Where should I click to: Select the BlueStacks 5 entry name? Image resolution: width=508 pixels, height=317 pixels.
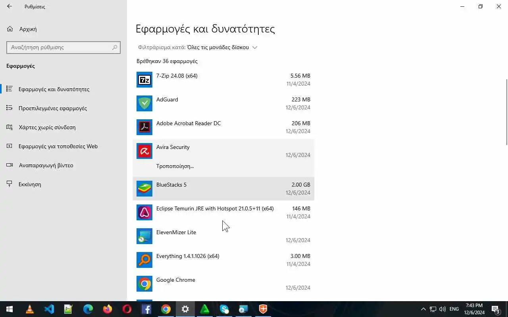tap(171, 185)
